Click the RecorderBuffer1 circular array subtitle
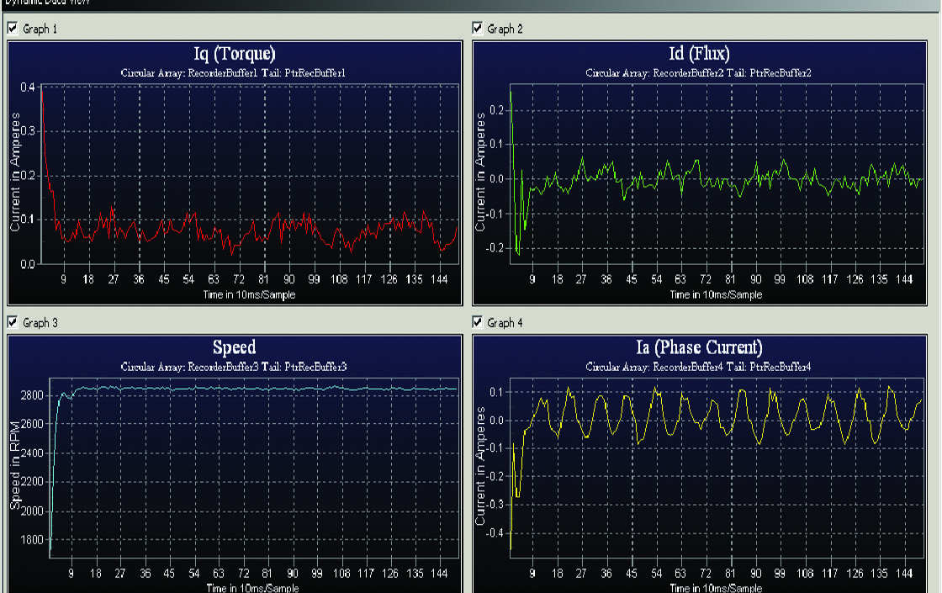The height and width of the screenshot is (593, 942). tap(234, 74)
